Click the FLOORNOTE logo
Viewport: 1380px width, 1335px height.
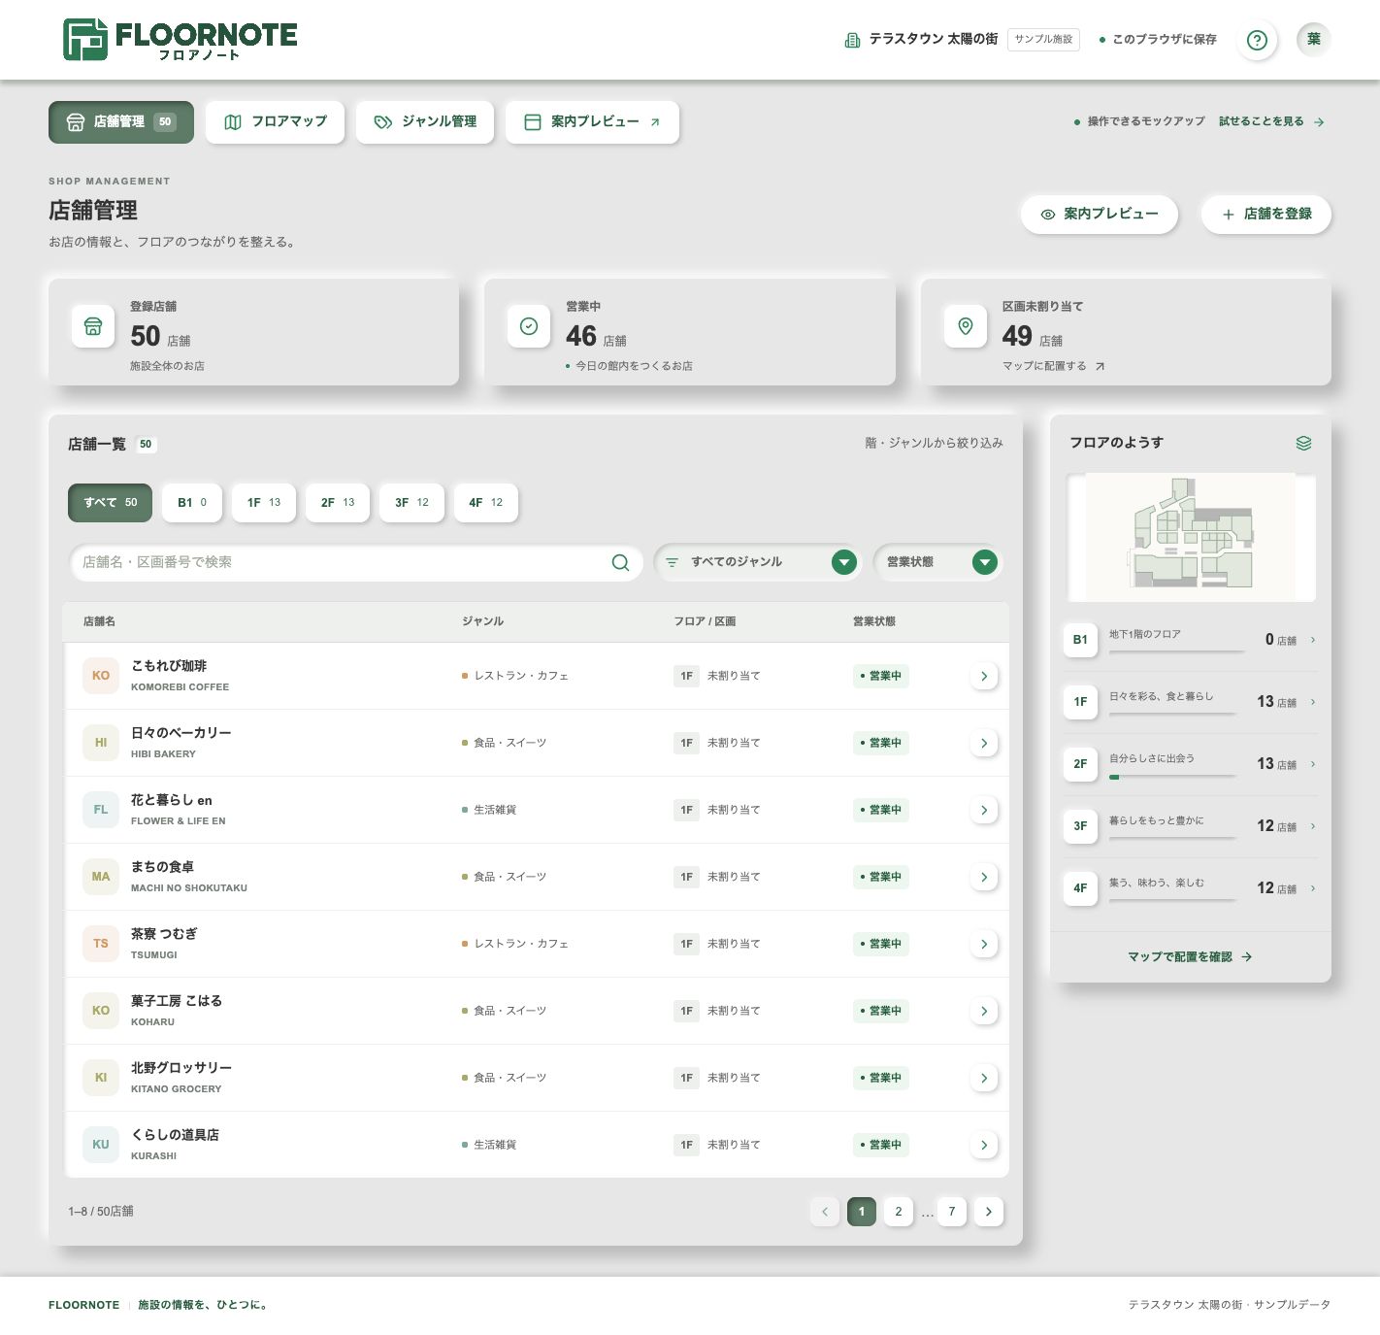point(181,40)
